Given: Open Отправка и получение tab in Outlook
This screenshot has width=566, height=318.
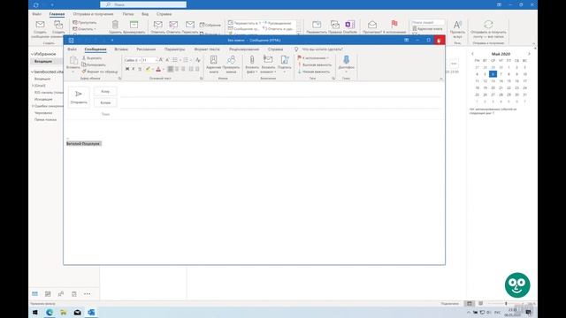Looking at the screenshot, I should tap(93, 14).
